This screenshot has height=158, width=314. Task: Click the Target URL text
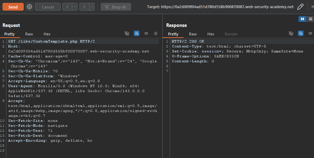tap(220, 7)
